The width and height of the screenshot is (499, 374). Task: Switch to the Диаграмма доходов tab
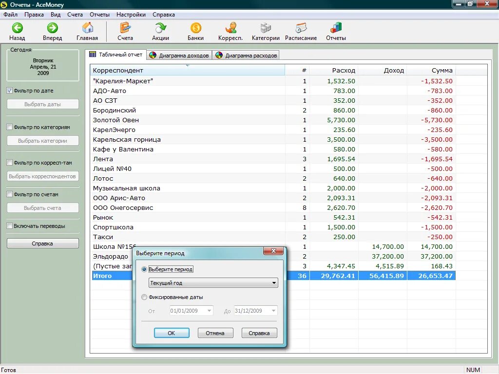[179, 56]
